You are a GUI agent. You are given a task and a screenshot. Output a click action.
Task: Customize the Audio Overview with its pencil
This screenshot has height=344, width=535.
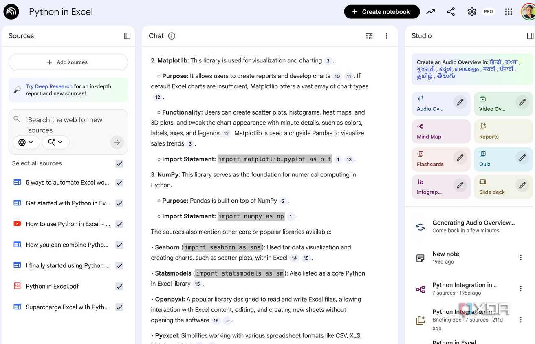[x=460, y=102]
